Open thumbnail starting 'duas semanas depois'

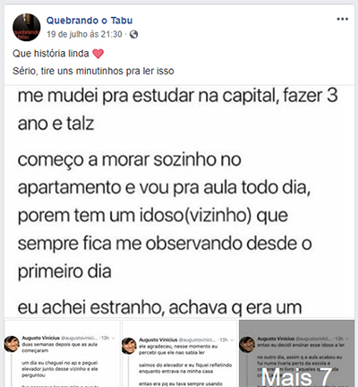click(x=62, y=354)
